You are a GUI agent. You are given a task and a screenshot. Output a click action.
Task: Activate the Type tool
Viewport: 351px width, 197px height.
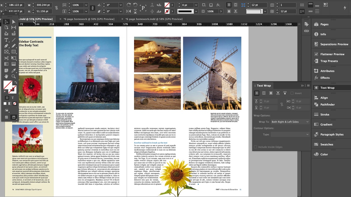tap(6, 40)
